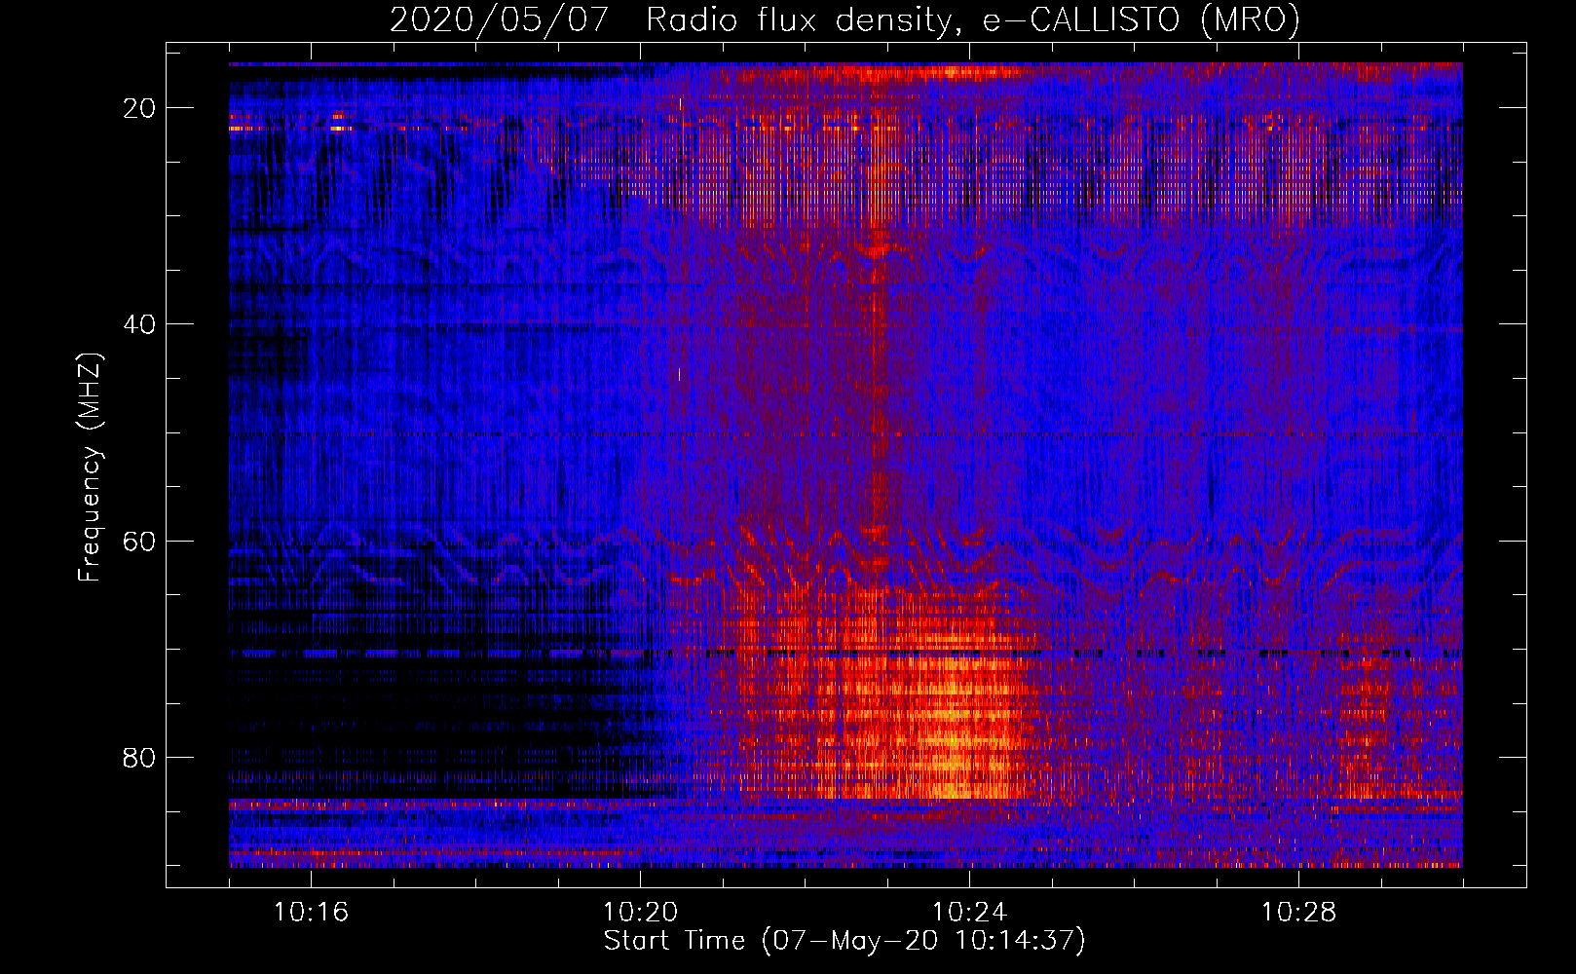Click the '60' frequency tick label

139,541
